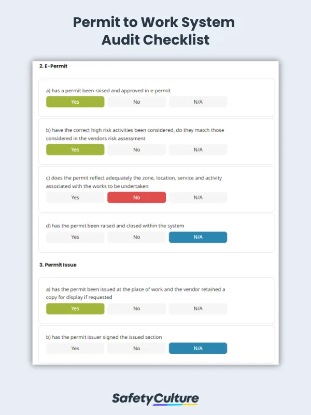Mark permit issued question as N/A

click(197, 308)
